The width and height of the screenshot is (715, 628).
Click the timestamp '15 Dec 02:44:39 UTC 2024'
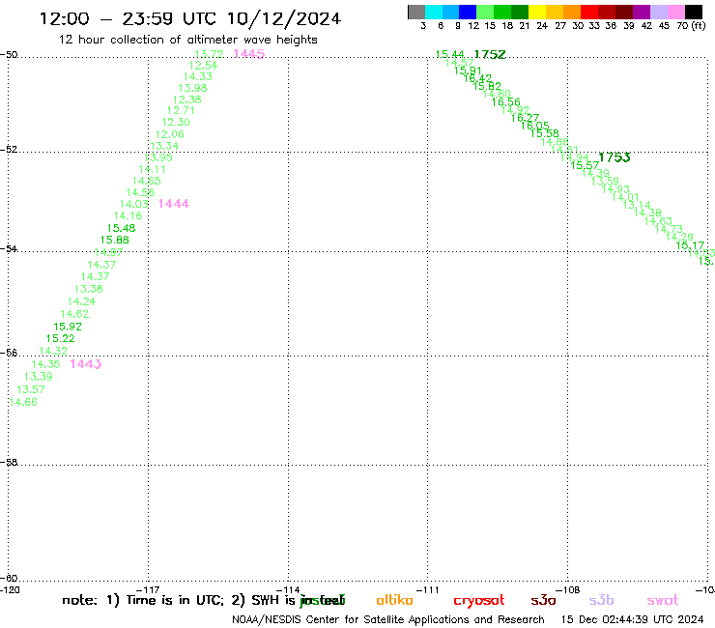pos(632,619)
